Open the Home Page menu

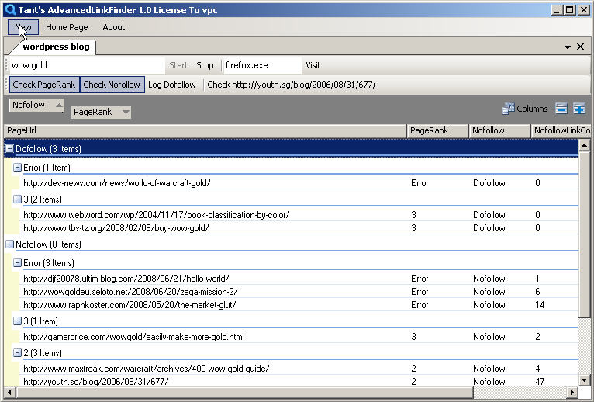[x=67, y=27]
